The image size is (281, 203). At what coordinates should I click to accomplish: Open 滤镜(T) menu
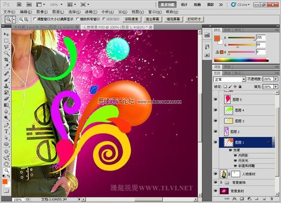pos(91,12)
